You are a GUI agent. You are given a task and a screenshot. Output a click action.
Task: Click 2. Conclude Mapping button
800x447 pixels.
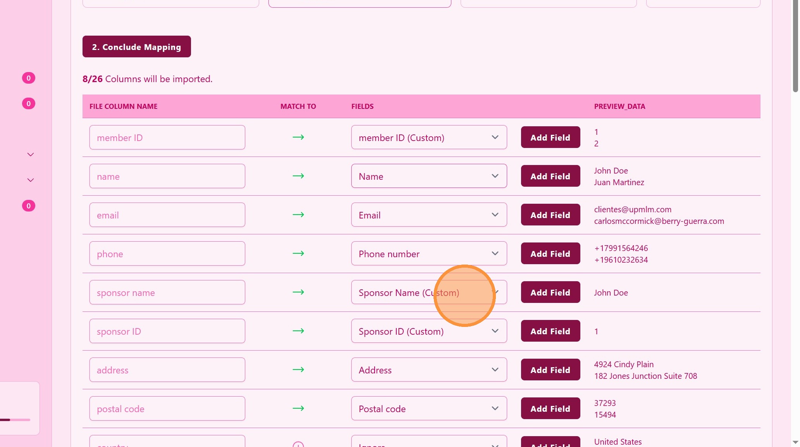(x=136, y=47)
